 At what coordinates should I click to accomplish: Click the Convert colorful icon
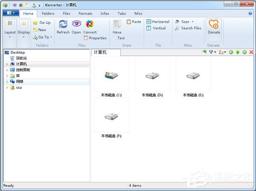[x=90, y=24]
